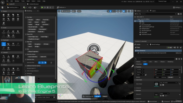183x103 pixels.
Task: Collapse the Shapes section
Action: 2,11
